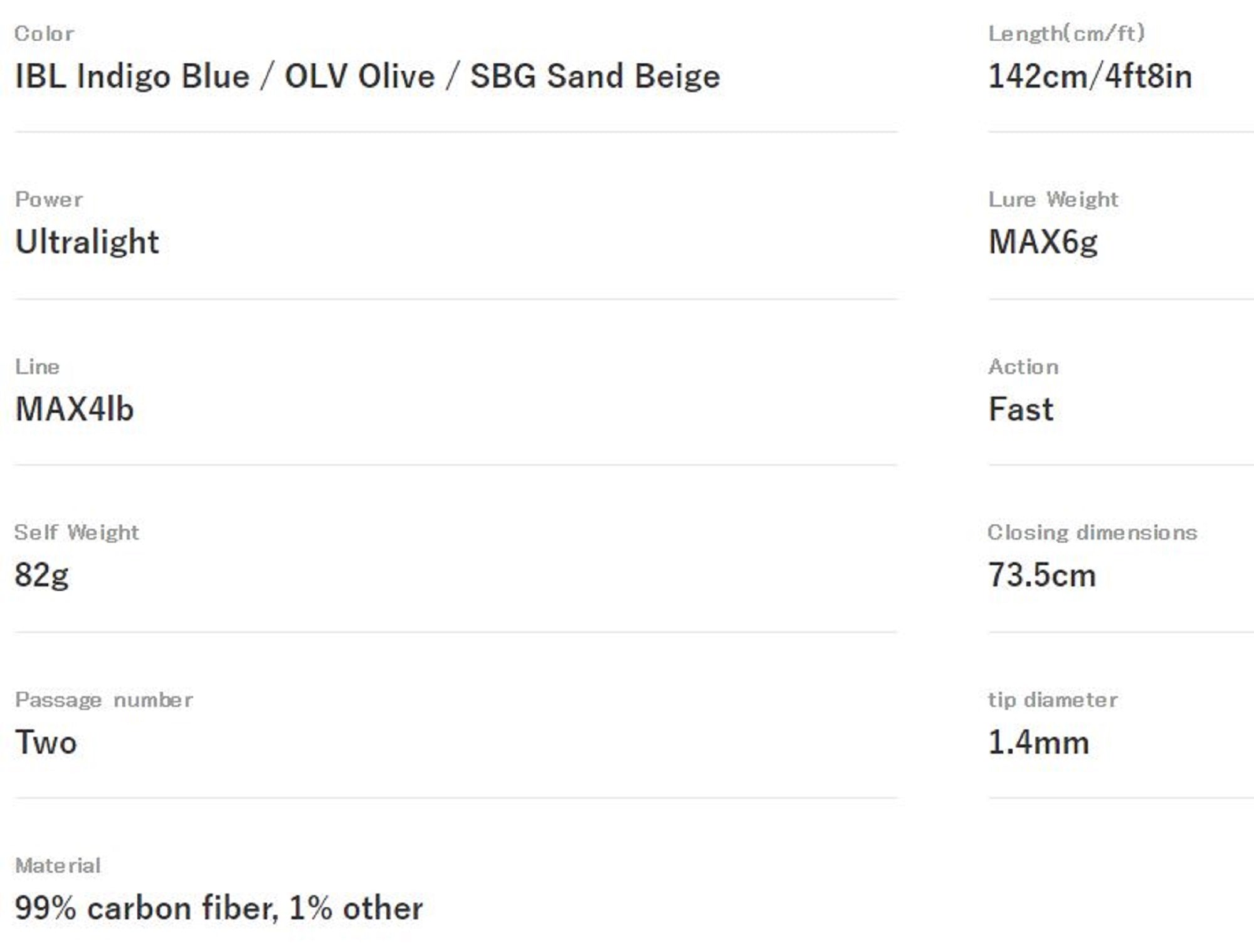Select the color text IBL Indigo Blue
The image size is (1254, 948).
click(132, 76)
